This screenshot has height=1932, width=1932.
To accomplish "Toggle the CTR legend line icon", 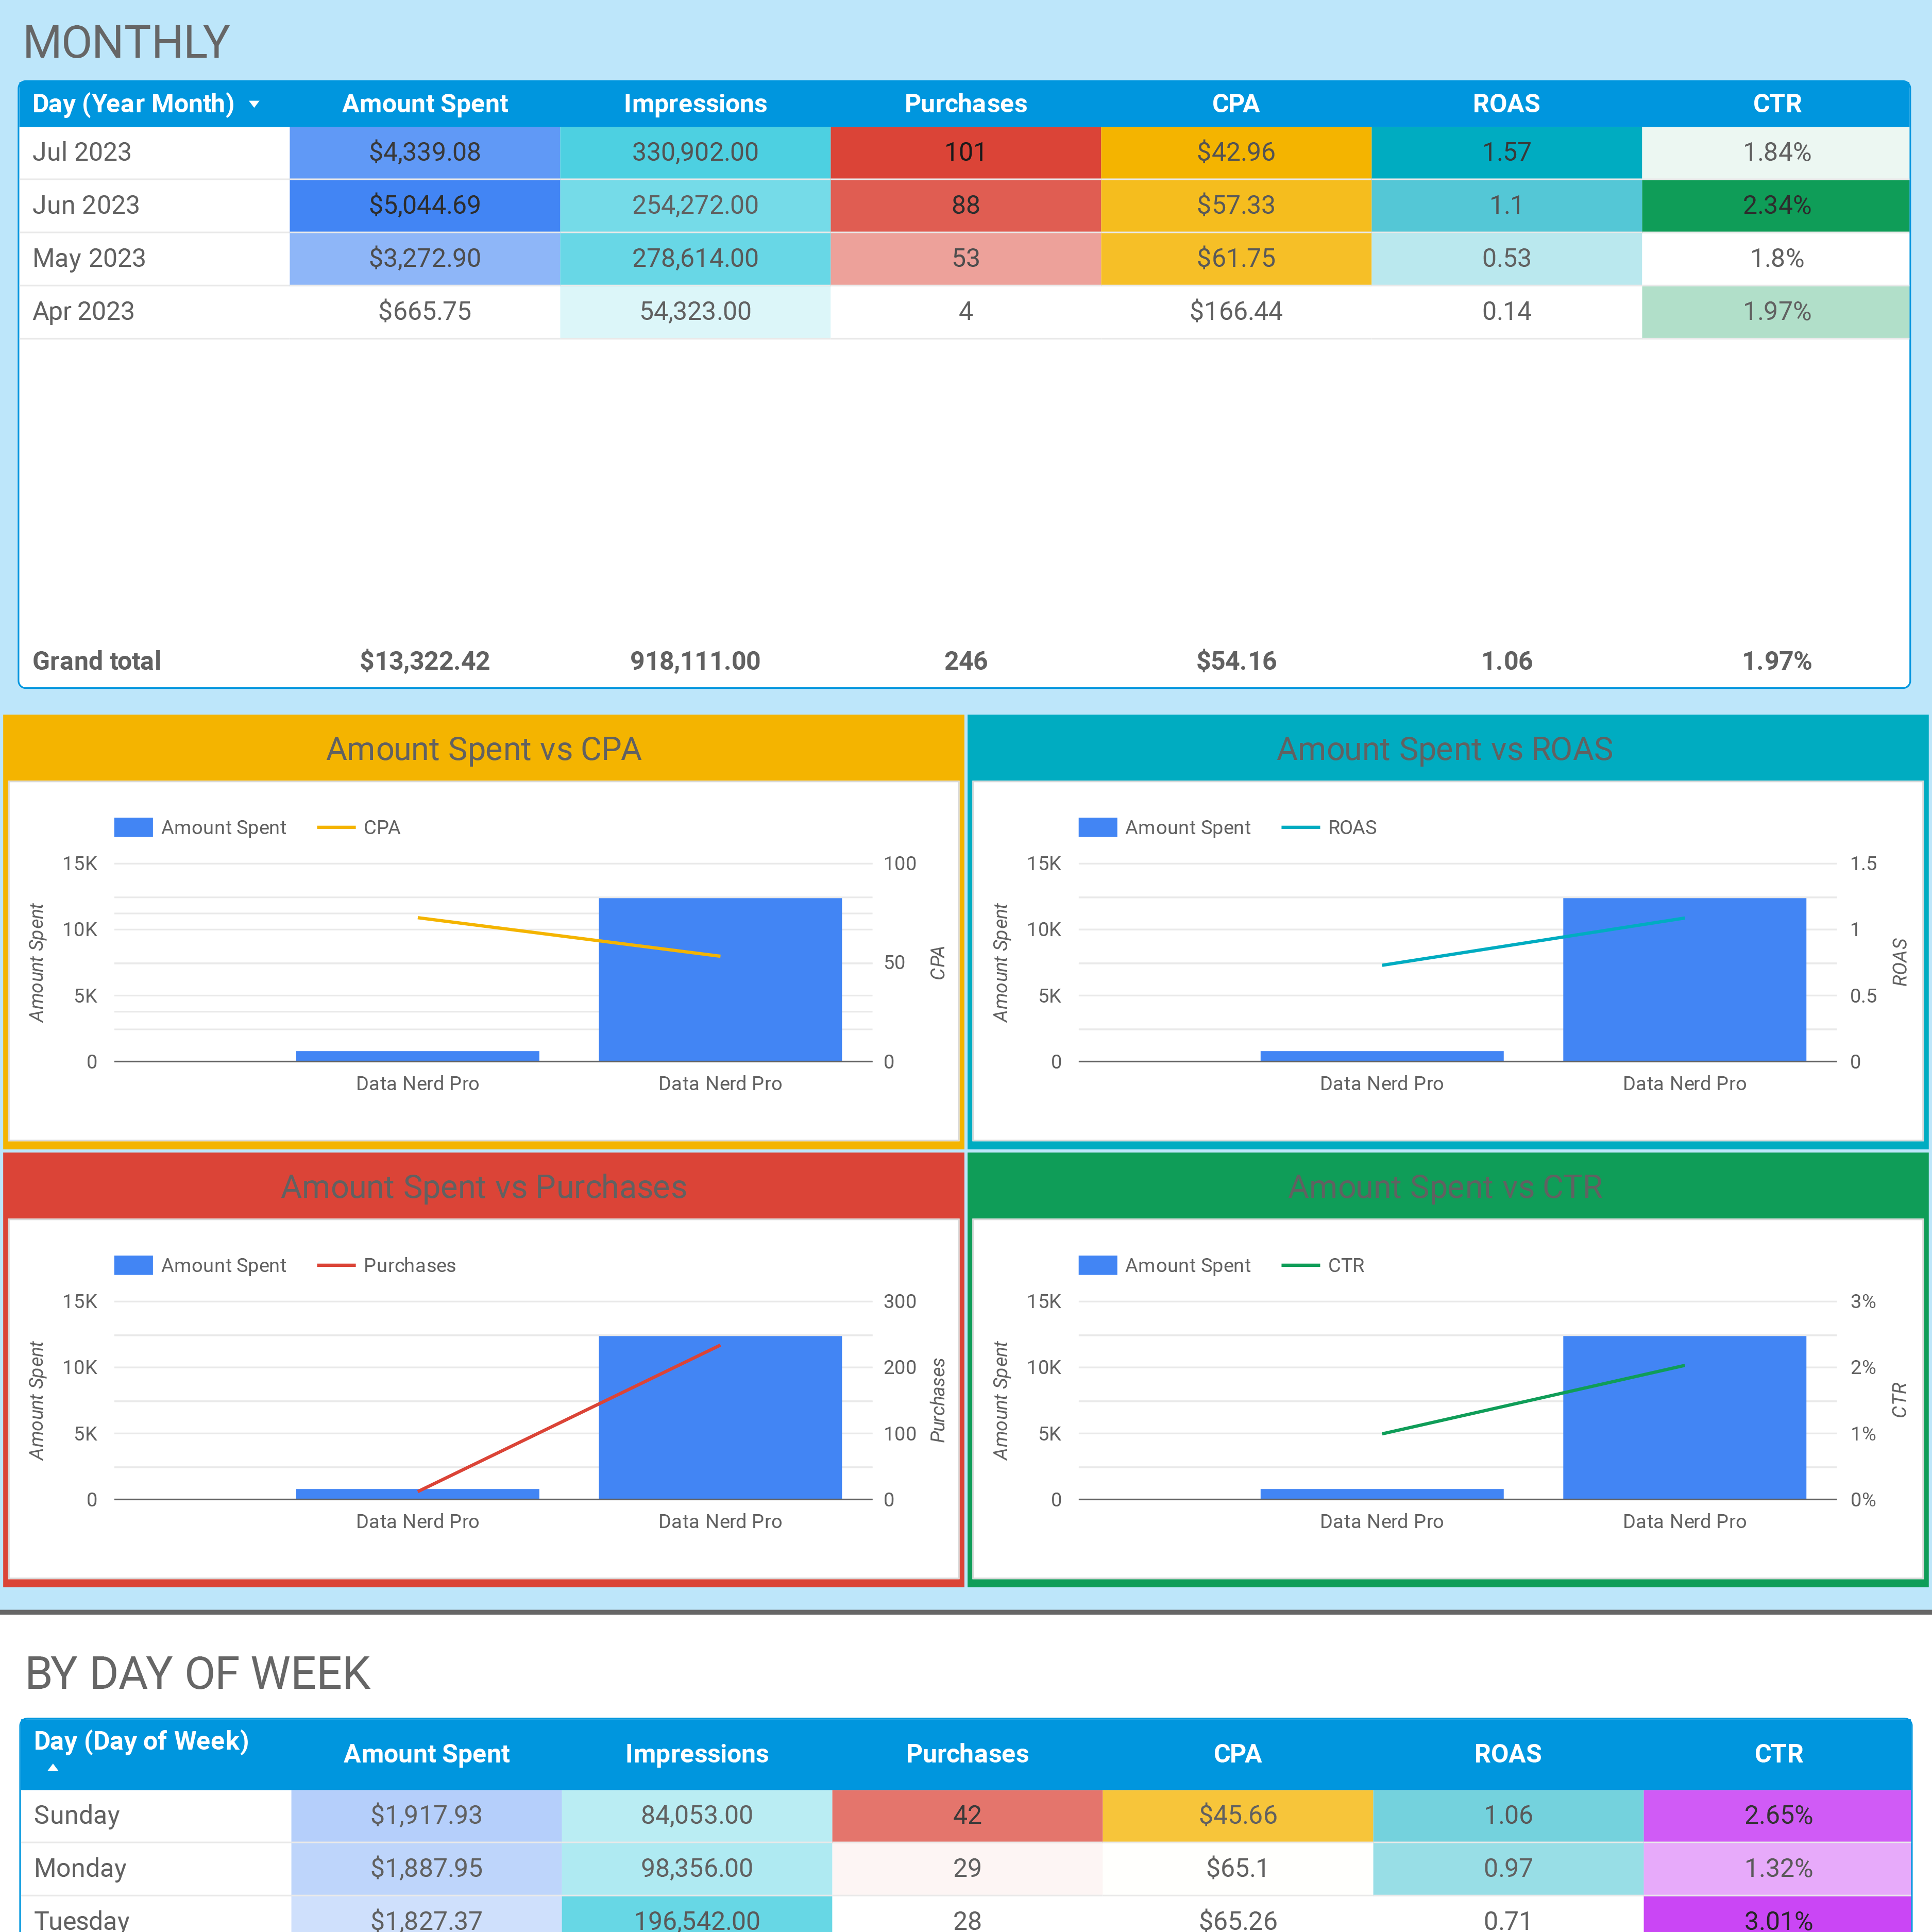I will pyautogui.click(x=1300, y=1265).
